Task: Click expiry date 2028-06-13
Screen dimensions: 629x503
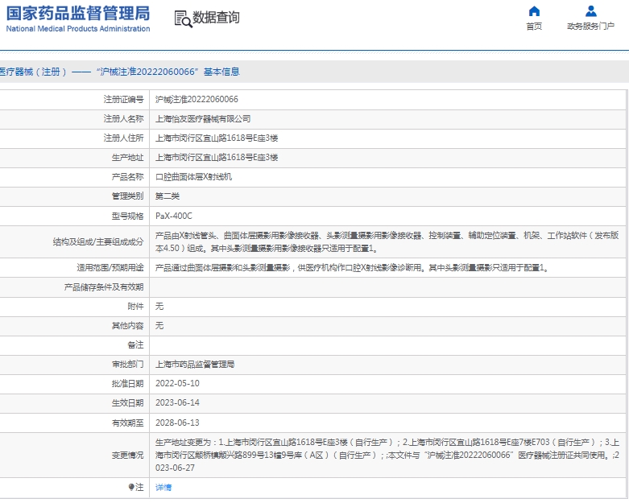Action: (x=177, y=423)
